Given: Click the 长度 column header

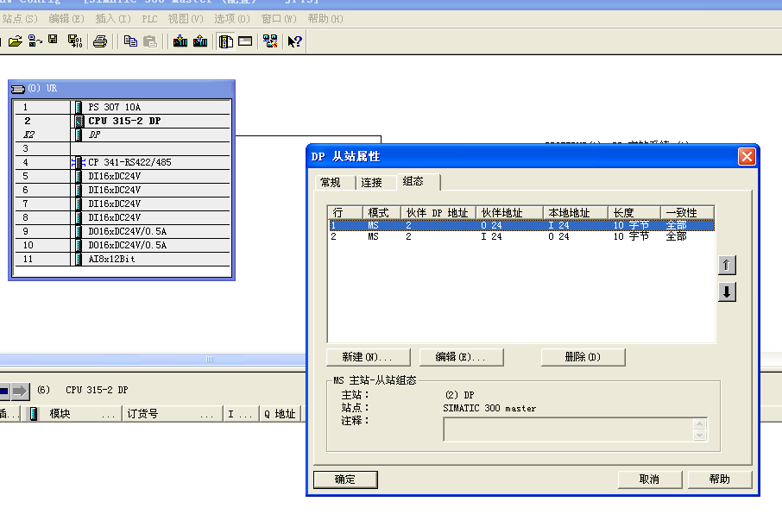Looking at the screenshot, I should [x=634, y=213].
